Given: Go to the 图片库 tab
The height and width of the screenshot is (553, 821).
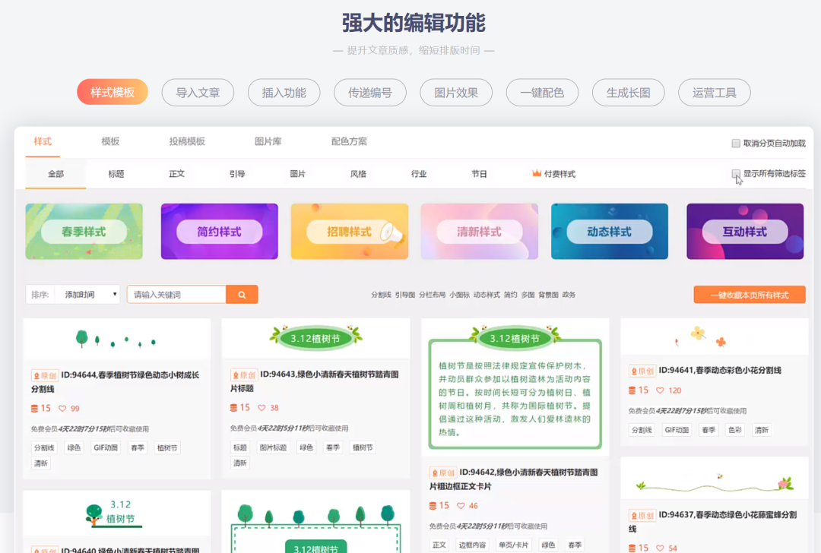Looking at the screenshot, I should [268, 141].
